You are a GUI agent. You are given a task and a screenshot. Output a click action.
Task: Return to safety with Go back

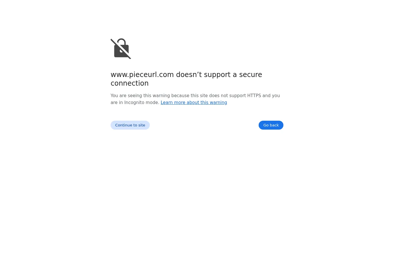coord(271,125)
